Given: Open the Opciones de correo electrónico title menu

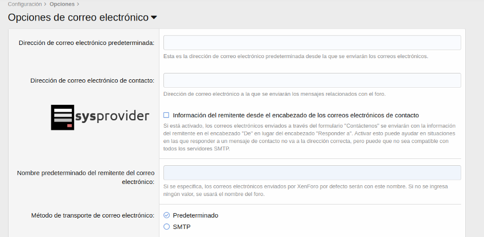Looking at the screenshot, I should click(78, 17).
